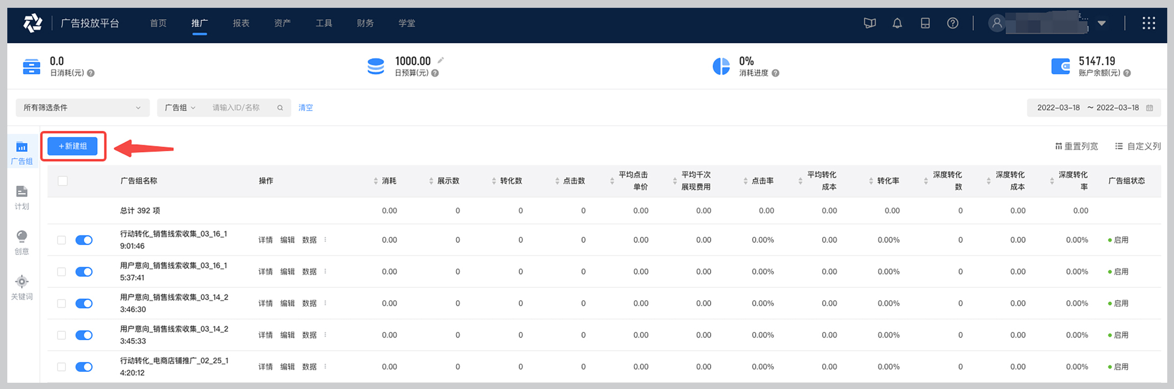Click the +新建组 button

pyautogui.click(x=73, y=146)
